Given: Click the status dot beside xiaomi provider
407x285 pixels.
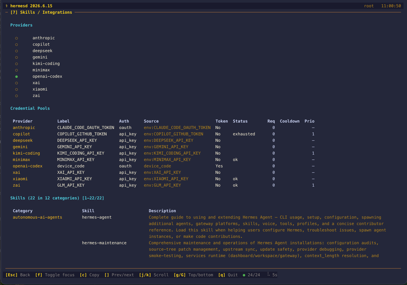Looking at the screenshot, I should (x=17, y=89).
